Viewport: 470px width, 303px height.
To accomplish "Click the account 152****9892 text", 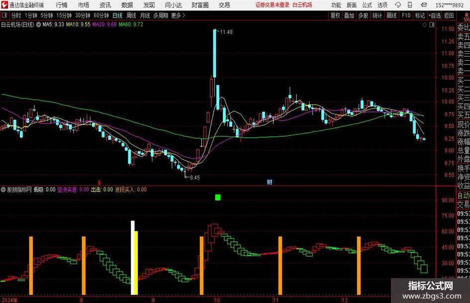I will click(449, 5).
